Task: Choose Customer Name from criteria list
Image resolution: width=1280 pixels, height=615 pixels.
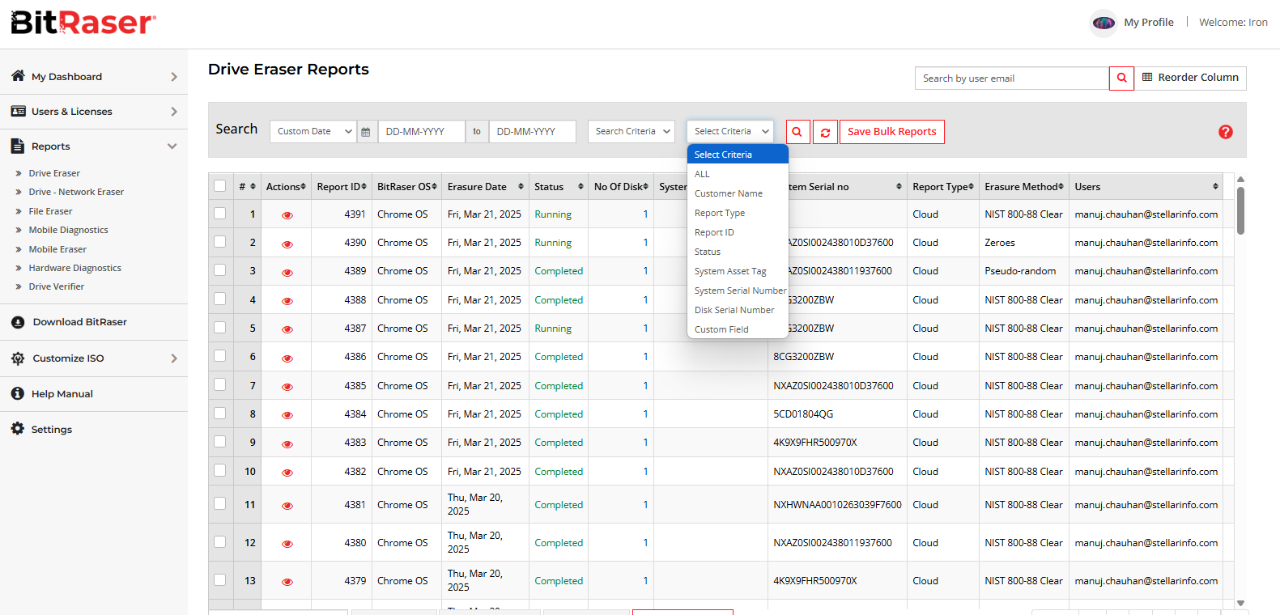Action: coord(738,193)
